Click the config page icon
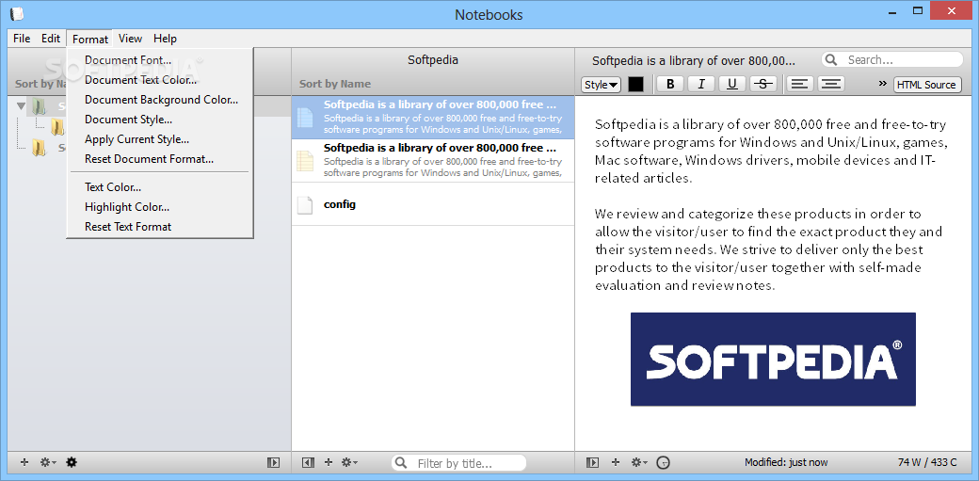The width and height of the screenshot is (979, 481). tap(305, 204)
